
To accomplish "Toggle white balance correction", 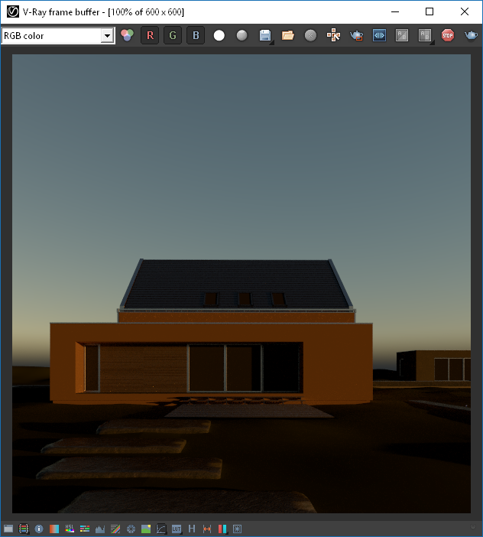I will [x=54, y=529].
